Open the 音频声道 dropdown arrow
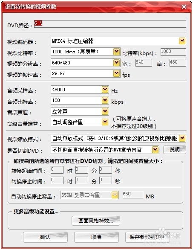Viewport: 193px width, 250px height. click(x=105, y=111)
